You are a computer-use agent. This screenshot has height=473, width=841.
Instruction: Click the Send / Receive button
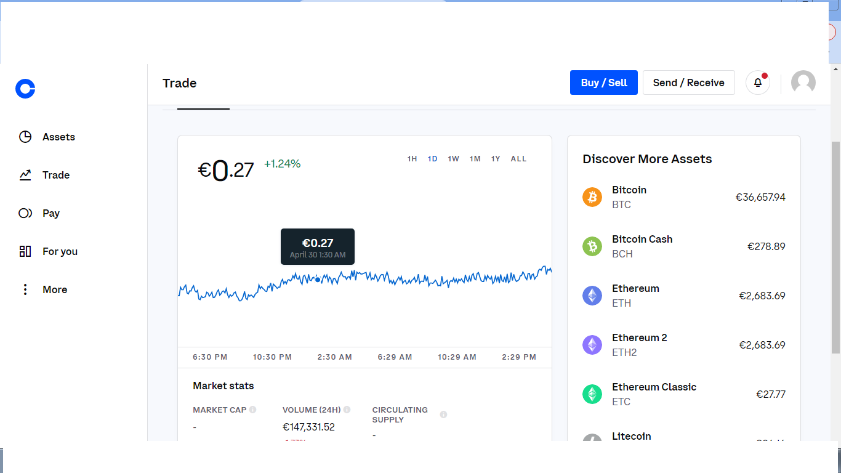pos(689,83)
